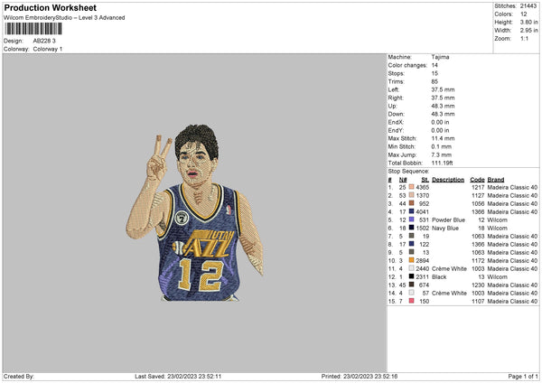Click the Up value 48.3 mm
The image size is (542, 383).
[443, 106]
